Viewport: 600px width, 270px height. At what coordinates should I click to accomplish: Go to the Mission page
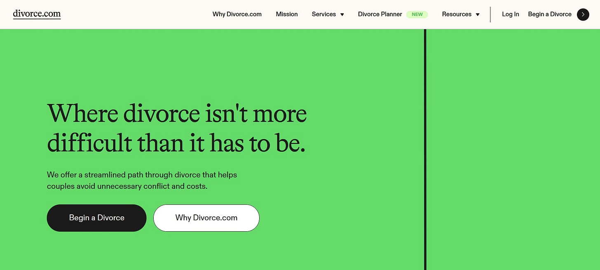pyautogui.click(x=287, y=14)
